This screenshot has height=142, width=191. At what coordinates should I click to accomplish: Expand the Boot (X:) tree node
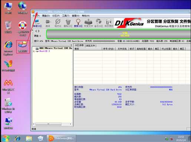(33, 51)
